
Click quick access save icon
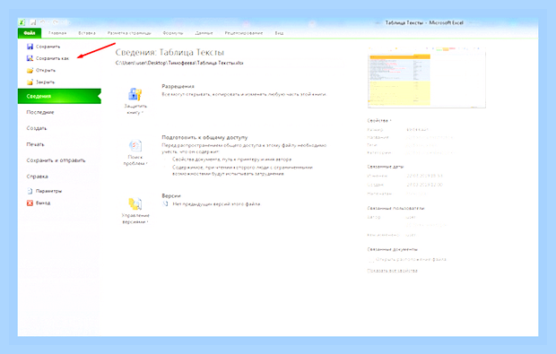click(33, 22)
